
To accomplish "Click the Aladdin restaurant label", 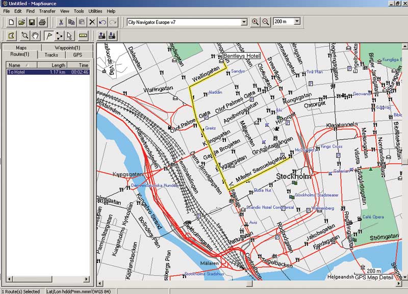I will 215,92.
